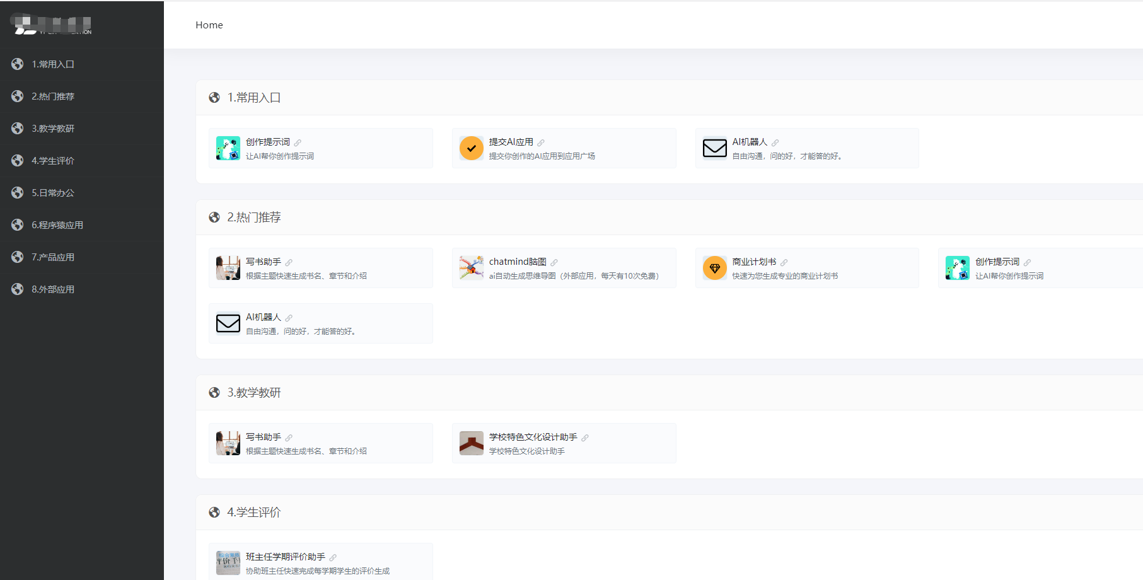The image size is (1143, 580).
Task: Navigate to 6.程序猿应用 sidebar item
Action: pos(57,225)
